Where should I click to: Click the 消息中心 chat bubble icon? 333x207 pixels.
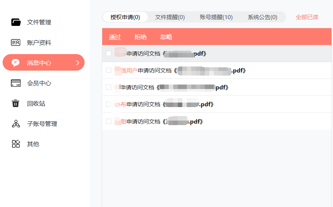(x=15, y=63)
